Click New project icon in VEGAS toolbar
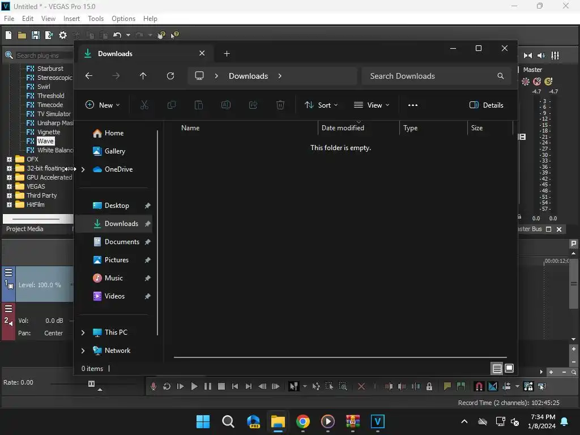Screen dimensions: 580x435 [x=8, y=35]
